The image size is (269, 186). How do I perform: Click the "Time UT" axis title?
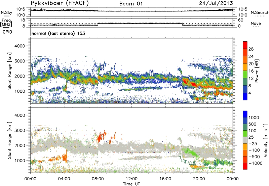pyautogui.click(x=131, y=184)
